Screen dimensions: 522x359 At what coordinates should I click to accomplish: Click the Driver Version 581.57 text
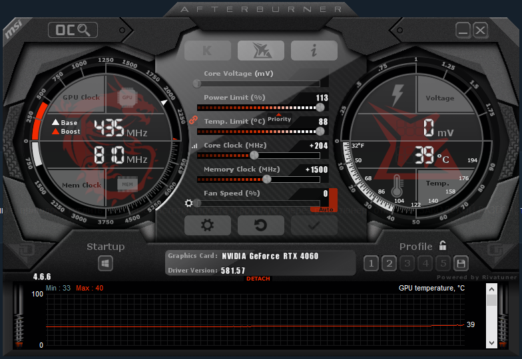233,271
